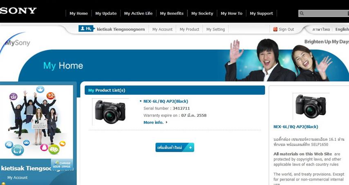This screenshot has height=185, width=349.
Task: Click the plus icon on add product button
Action: click(190, 147)
